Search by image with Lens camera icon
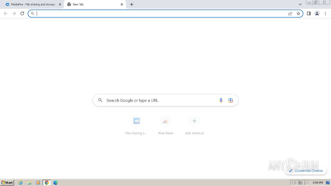 click(230, 100)
